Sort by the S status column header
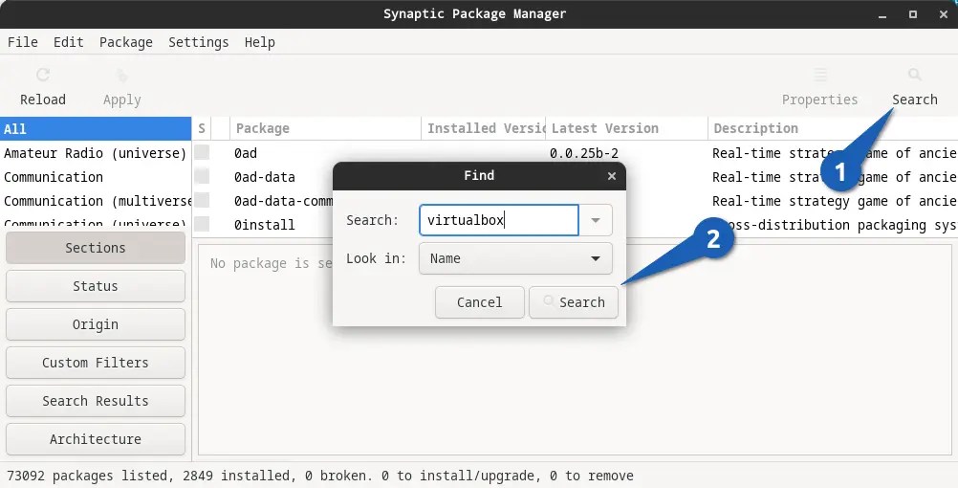Screen dimensions: 958x488 (202, 128)
